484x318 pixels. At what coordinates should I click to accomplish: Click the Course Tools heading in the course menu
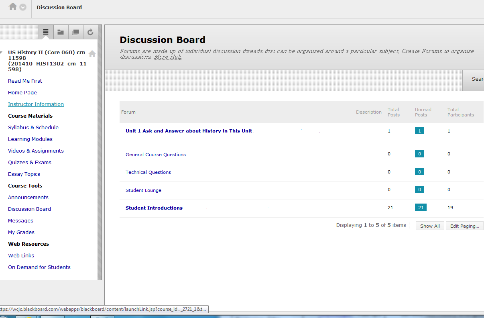click(25, 185)
